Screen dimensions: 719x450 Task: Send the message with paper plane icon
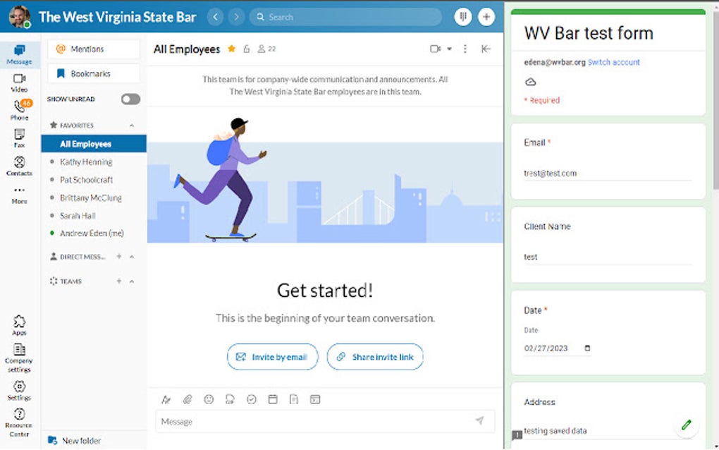click(479, 420)
